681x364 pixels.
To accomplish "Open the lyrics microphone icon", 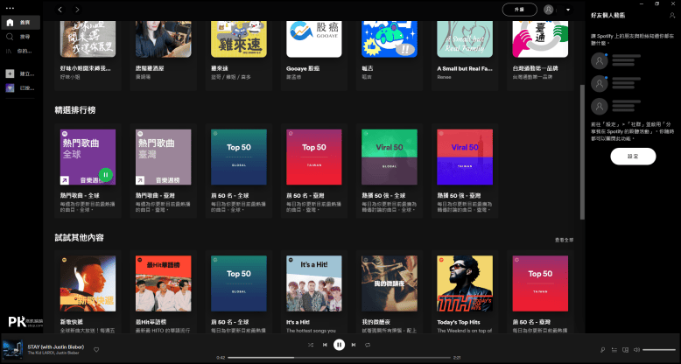I will click(x=603, y=350).
